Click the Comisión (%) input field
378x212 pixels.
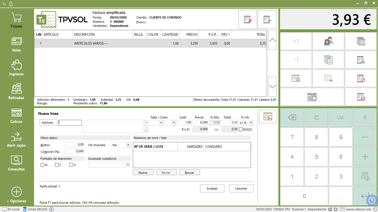click(x=74, y=151)
